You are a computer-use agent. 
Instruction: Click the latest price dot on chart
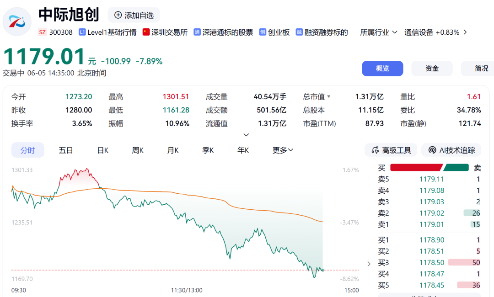click(x=323, y=270)
